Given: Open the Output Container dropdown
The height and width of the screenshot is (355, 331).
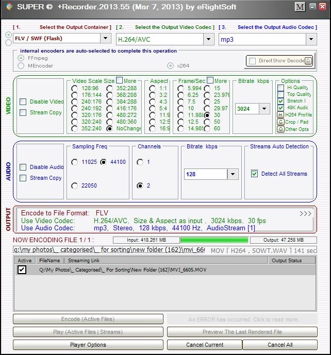Looking at the screenshot, I should pos(106,38).
